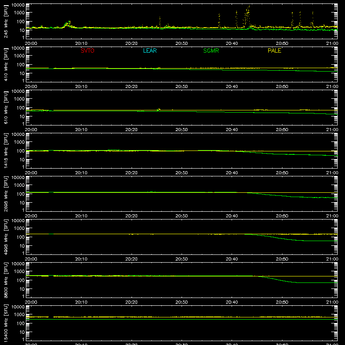345x345 pixels.
Task: Select the '410 MHz [SFU]' axis title
Action: (6, 64)
